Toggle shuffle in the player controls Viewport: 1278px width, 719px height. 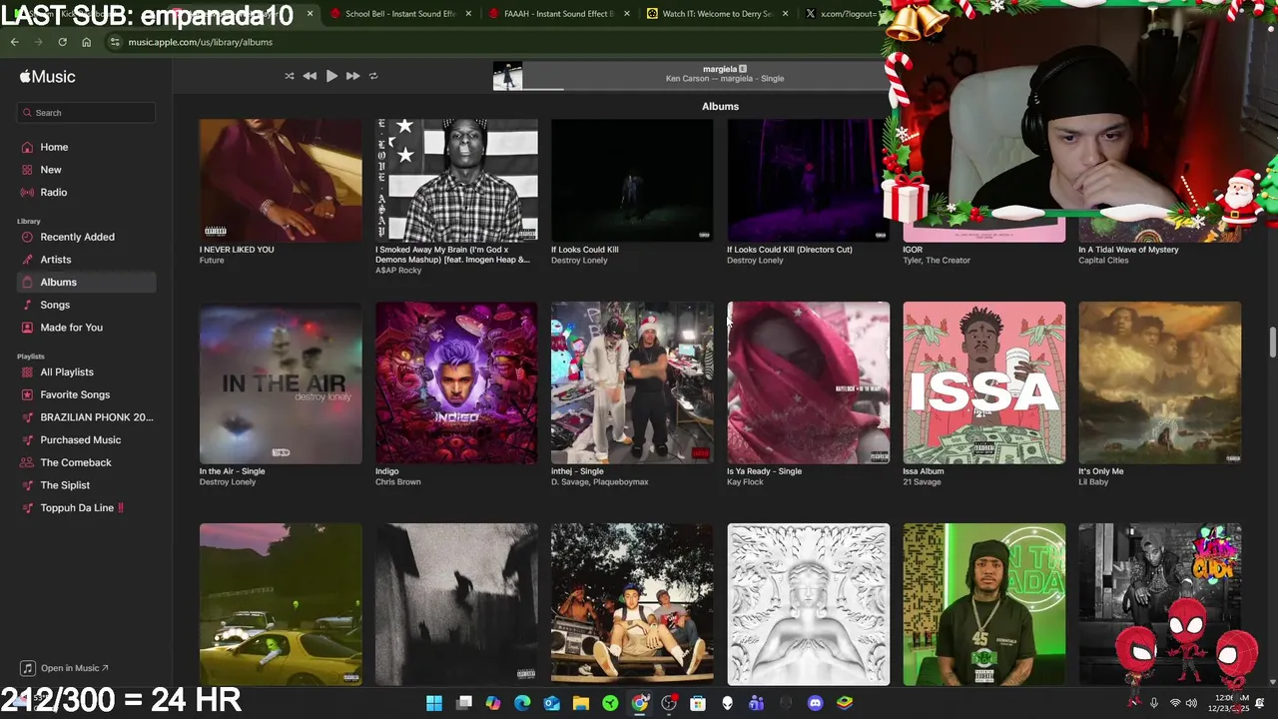pyautogui.click(x=290, y=76)
